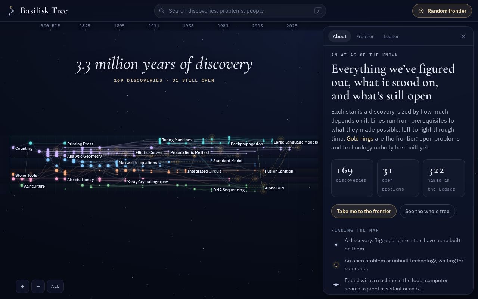478x299 pixels.
Task: Close the About side panel
Action: tap(463, 36)
